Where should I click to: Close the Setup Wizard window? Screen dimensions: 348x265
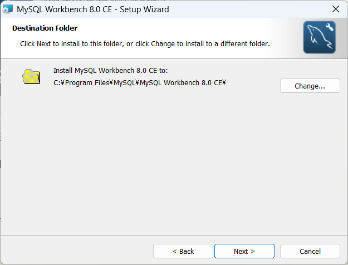pyautogui.click(x=335, y=9)
